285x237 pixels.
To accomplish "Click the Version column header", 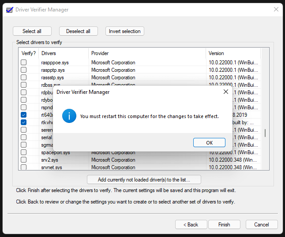I will tap(216, 53).
